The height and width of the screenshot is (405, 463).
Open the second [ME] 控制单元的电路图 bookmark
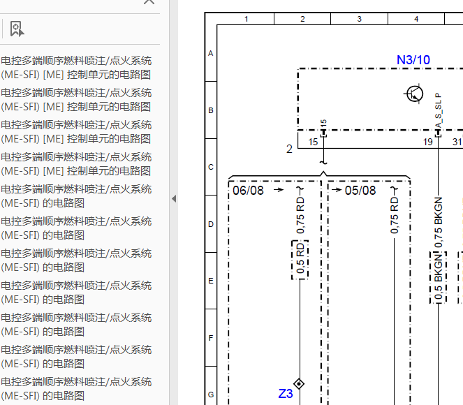[76, 100]
